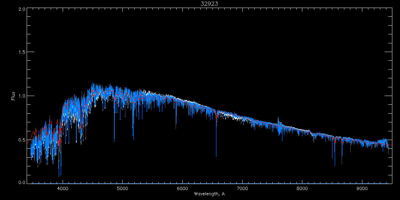This screenshot has width=400, height=200.
Task: Click the spectrum spike peak near 7600
Action: tap(278, 117)
